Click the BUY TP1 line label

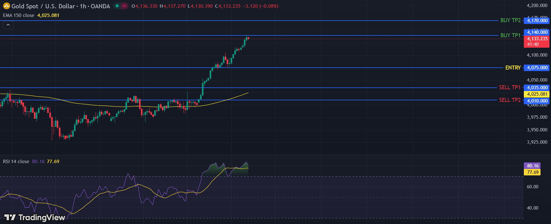[x=510, y=35]
